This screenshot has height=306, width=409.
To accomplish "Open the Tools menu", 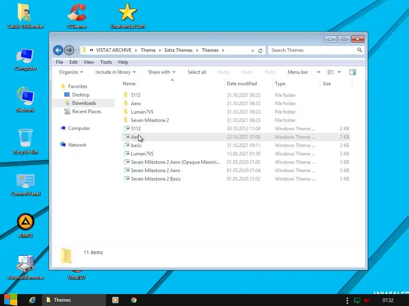I will [x=106, y=62].
